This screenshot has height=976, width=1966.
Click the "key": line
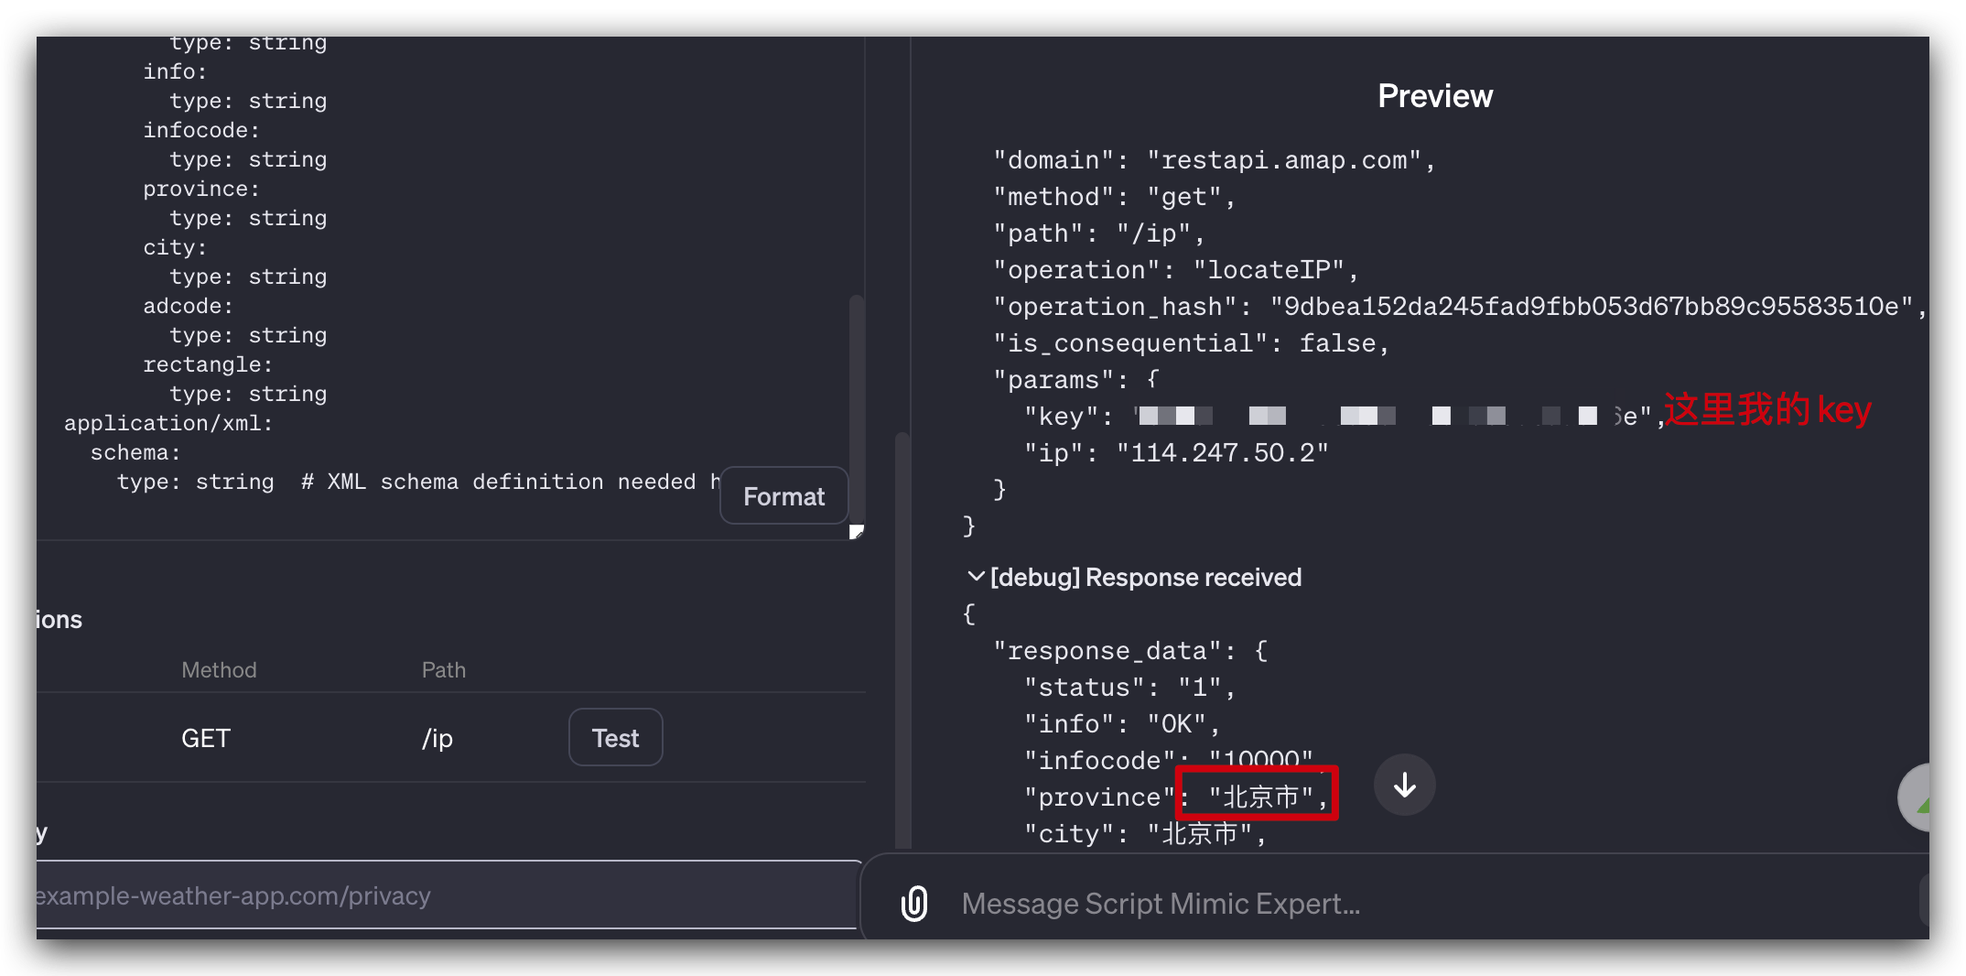[x=1345, y=417]
